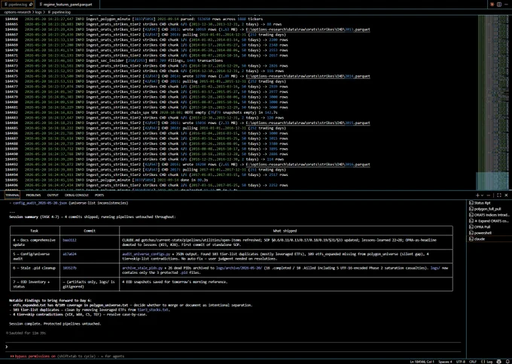
Task: Open the terminal launch profile dropdown arrow
Action: pyautogui.click(x=482, y=195)
